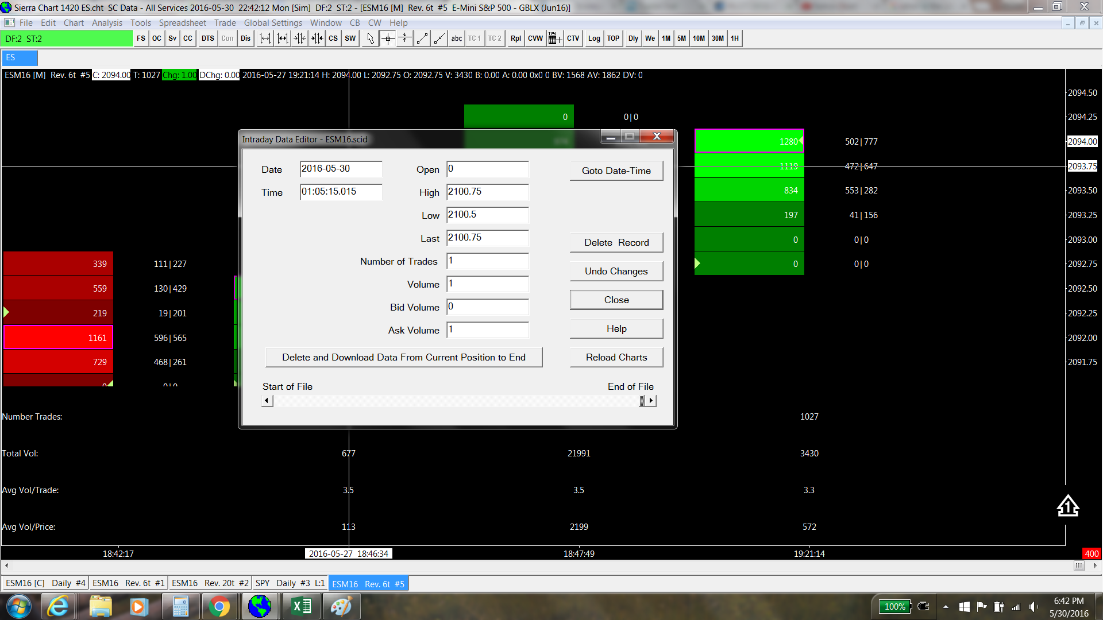The image size is (1103, 620).
Task: Show hidden system tray icons arrow
Action: coord(946,606)
